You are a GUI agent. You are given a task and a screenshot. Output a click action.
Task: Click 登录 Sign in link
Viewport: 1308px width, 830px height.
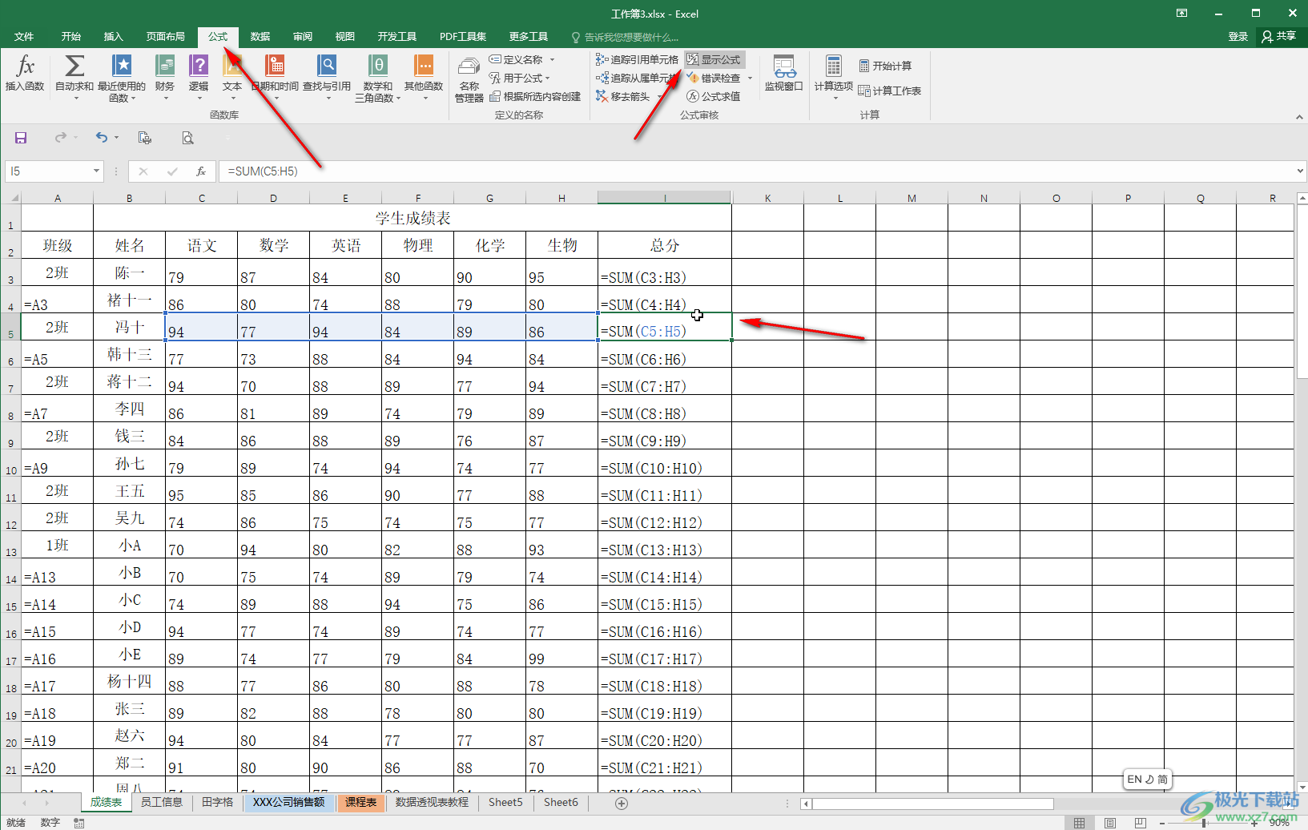click(x=1238, y=37)
